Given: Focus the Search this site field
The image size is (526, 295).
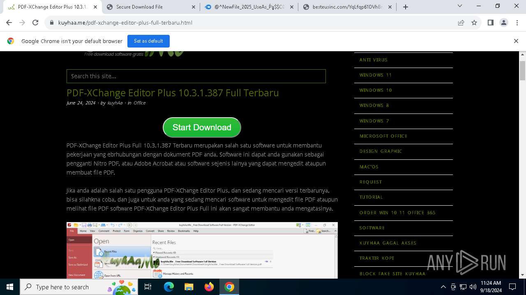Looking at the screenshot, I should (196, 76).
